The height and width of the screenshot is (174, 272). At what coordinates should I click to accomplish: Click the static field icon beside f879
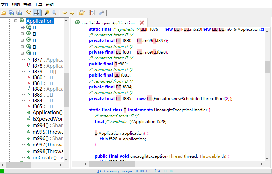tap(29, 71)
